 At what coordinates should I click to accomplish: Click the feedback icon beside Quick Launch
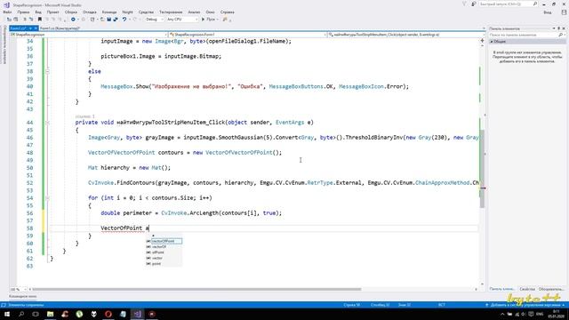[474, 4]
